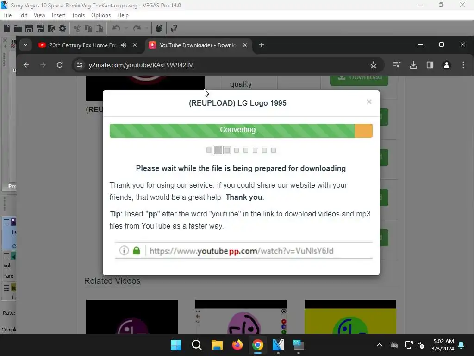Click the youtubepp.com example URL image
474x356 pixels.
[x=243, y=250]
